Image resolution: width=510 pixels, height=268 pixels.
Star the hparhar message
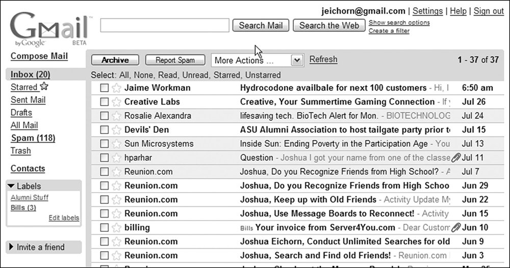pos(116,157)
